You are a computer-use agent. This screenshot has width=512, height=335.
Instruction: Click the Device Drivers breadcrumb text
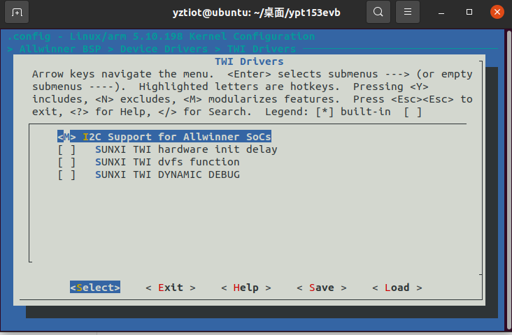click(164, 49)
